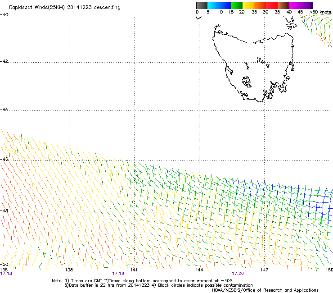
Task: Click the latitude label '-46'
Action: pyautogui.click(x=4, y=159)
